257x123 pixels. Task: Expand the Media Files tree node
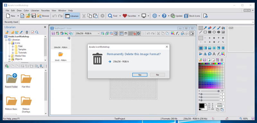[x=9, y=56]
